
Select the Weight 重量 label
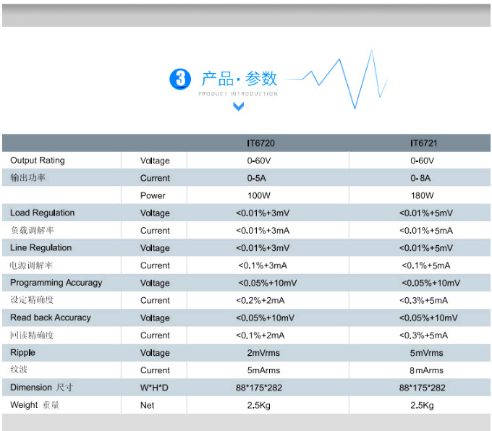tap(35, 405)
